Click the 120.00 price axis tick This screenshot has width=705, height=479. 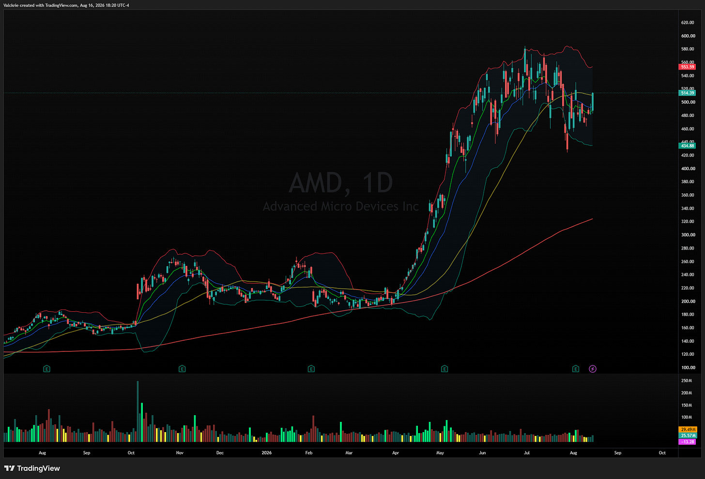click(x=688, y=354)
